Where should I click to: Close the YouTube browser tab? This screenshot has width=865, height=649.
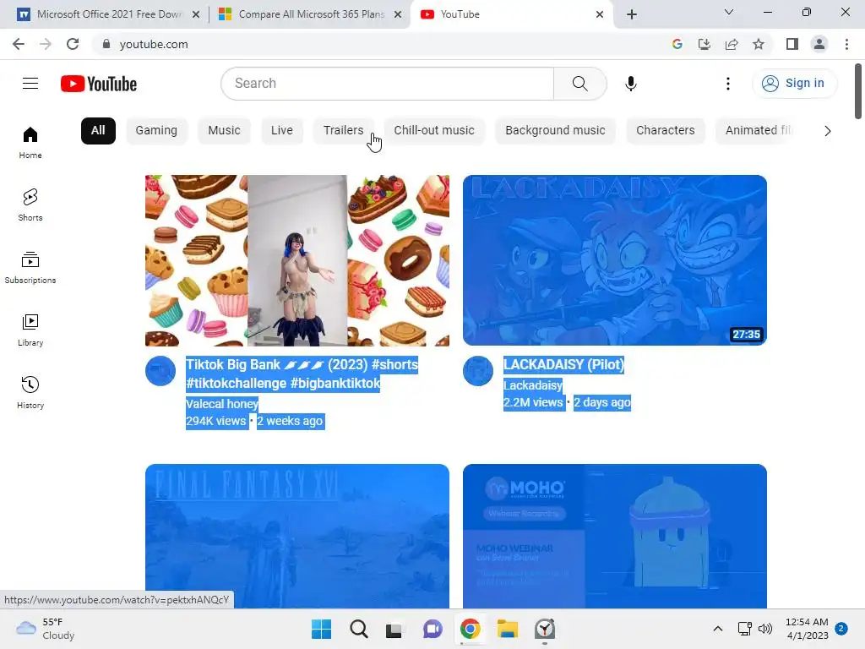(x=600, y=15)
